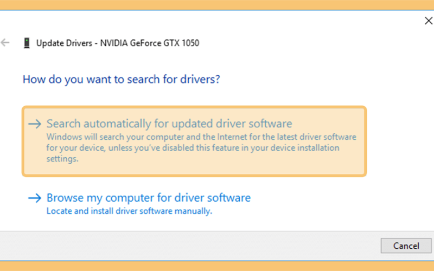Click the Windows will search your computer description
Viewport: 434px width, 271px height.
pyautogui.click(x=201, y=147)
